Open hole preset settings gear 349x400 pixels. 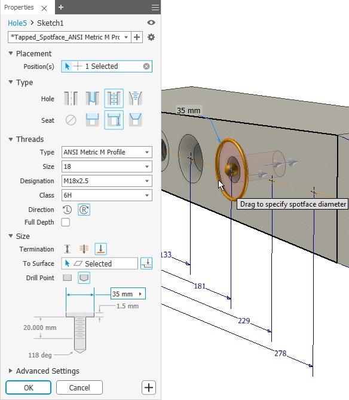point(151,37)
